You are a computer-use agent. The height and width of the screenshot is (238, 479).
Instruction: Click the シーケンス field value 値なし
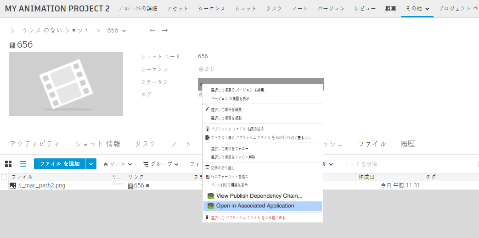tap(206, 69)
